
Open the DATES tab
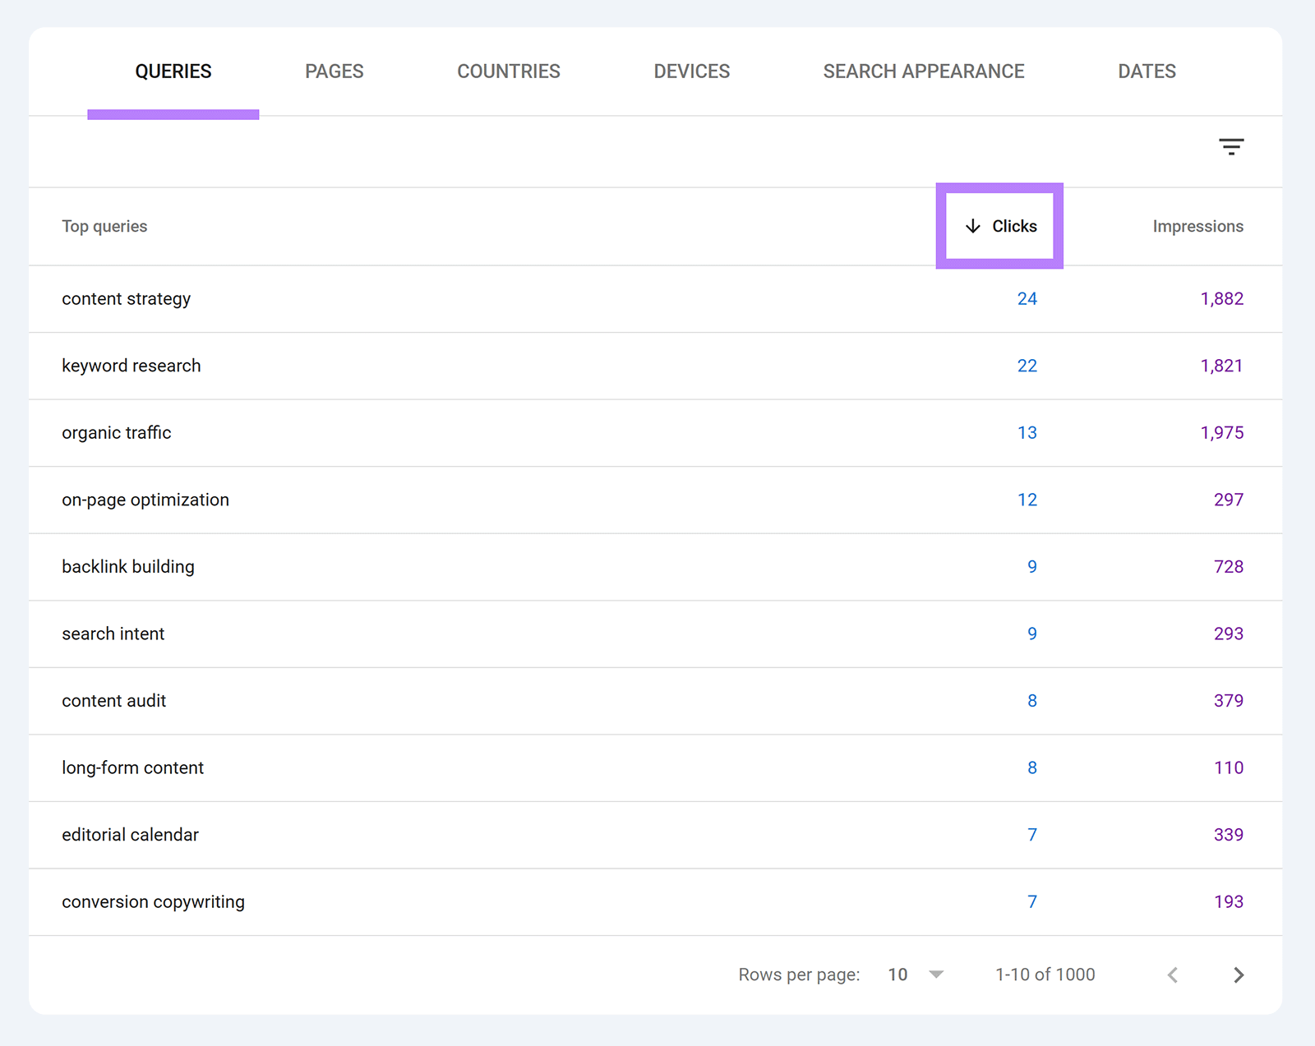[x=1147, y=71]
